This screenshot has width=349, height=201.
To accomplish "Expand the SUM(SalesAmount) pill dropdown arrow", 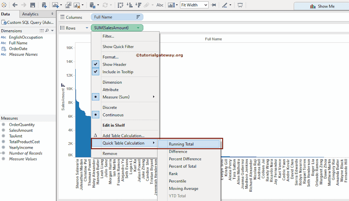I will (x=138, y=28).
